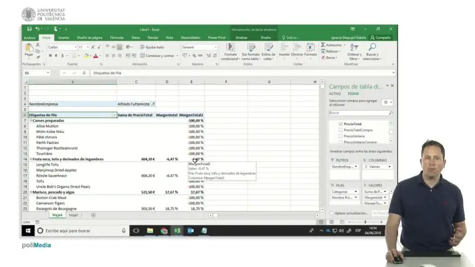
Task: Click the save icon in title bar
Action: [30, 29]
